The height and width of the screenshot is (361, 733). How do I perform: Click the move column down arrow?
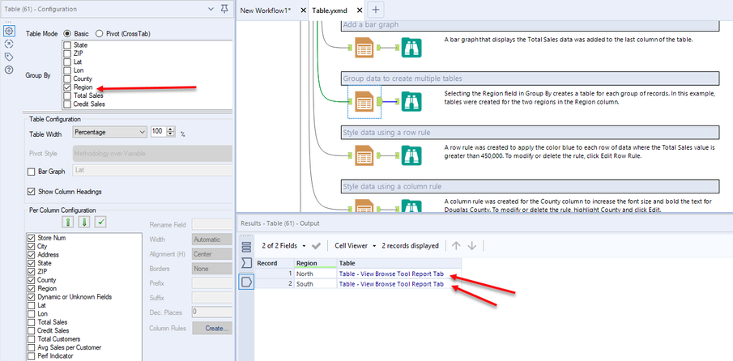84,221
